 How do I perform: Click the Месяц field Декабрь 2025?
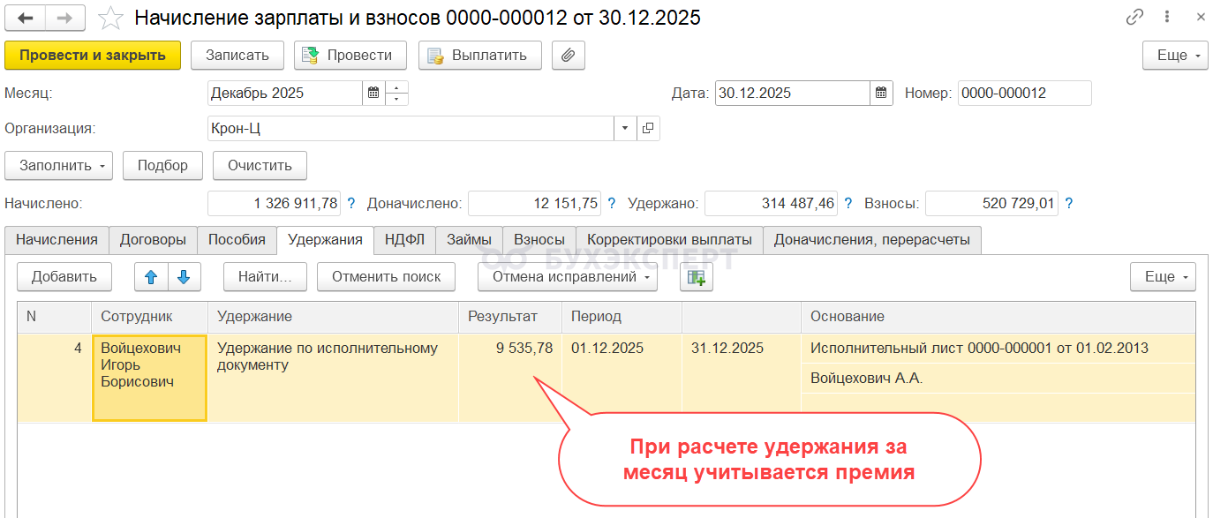[285, 93]
